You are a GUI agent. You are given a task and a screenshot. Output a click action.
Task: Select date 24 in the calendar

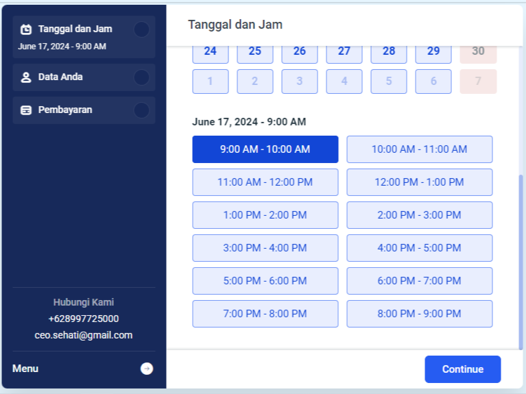(x=210, y=51)
